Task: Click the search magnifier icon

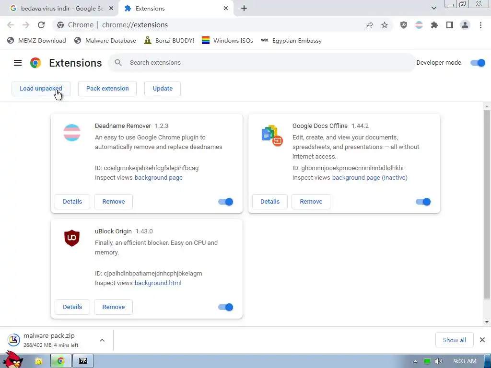Action: point(118,63)
